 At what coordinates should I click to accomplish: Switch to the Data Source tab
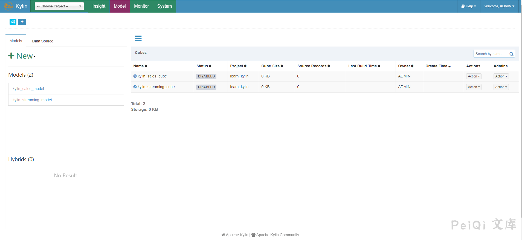43,41
